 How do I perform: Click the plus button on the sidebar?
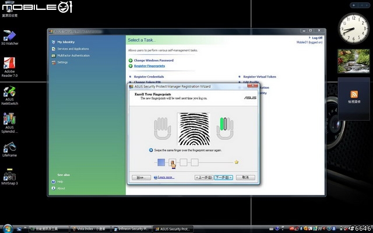[x=354, y=5]
